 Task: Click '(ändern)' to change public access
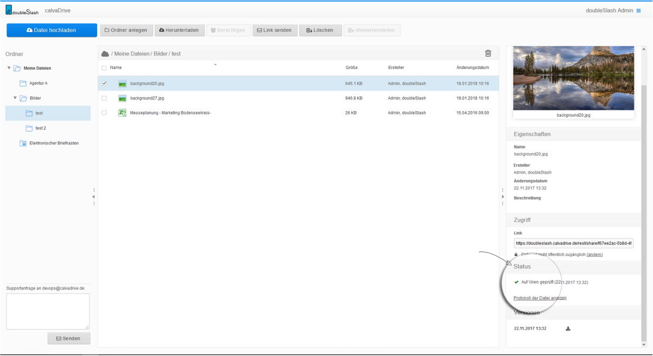595,254
